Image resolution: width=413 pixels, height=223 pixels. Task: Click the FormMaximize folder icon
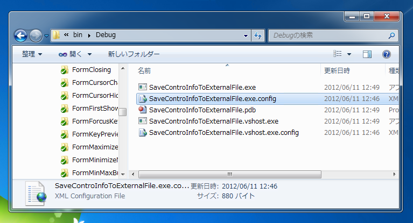point(64,147)
